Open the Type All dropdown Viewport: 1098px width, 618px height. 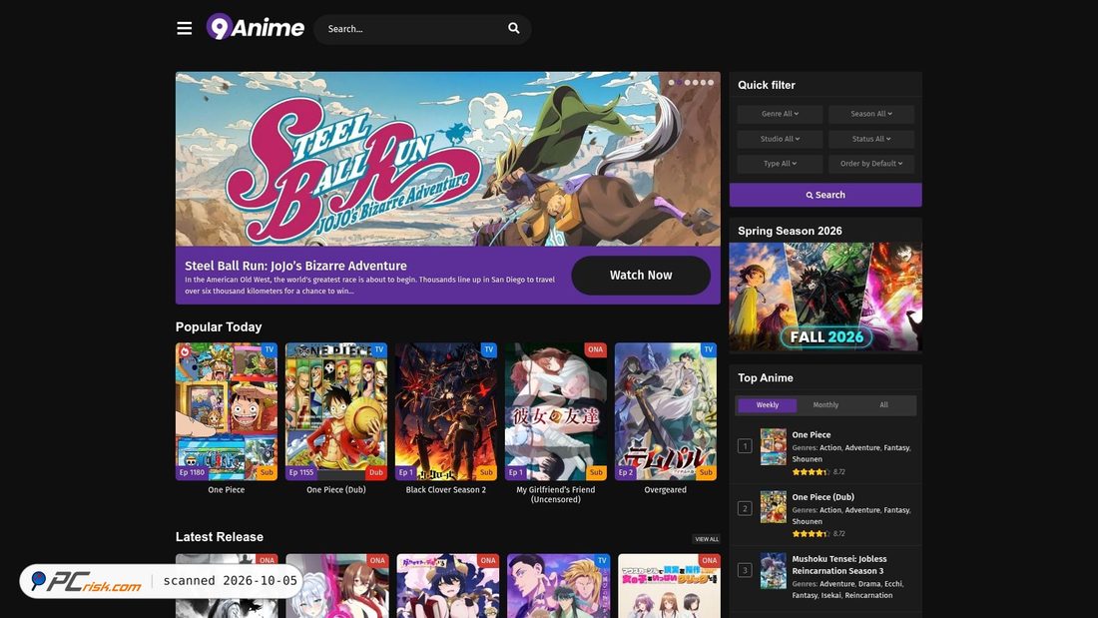point(780,164)
